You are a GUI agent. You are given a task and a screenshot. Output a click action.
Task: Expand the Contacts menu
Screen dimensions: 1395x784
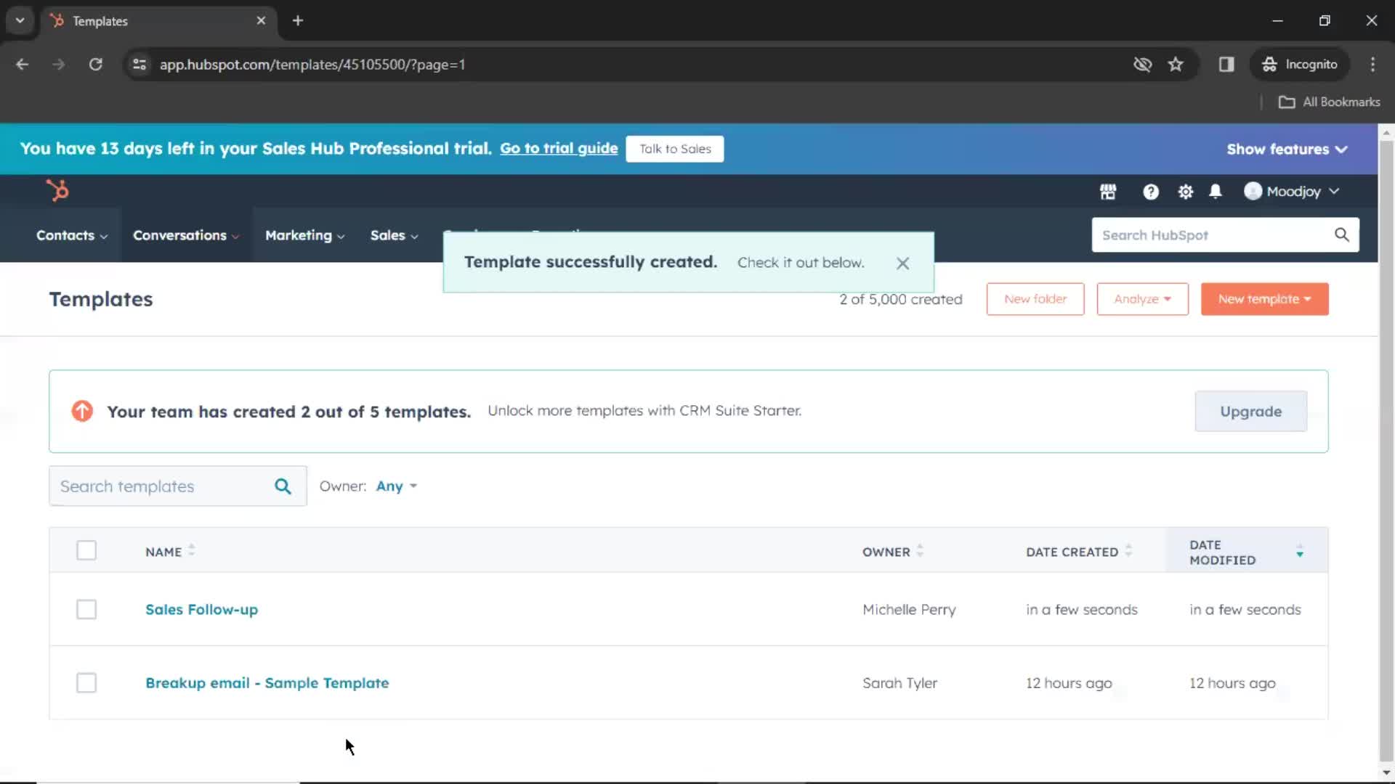pyautogui.click(x=72, y=235)
